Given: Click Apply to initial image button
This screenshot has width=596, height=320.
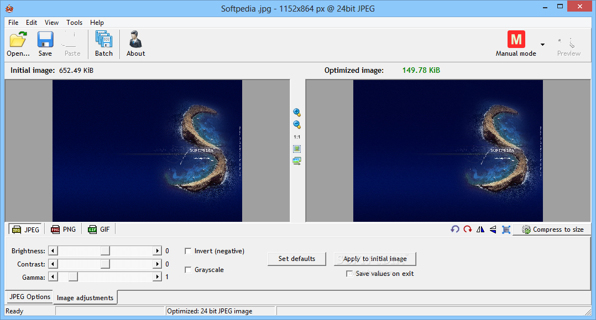Looking at the screenshot, I should [x=375, y=259].
